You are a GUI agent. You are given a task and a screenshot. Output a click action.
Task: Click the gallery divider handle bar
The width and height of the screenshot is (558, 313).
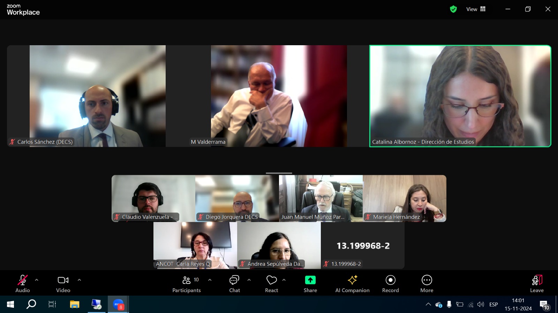(279, 173)
